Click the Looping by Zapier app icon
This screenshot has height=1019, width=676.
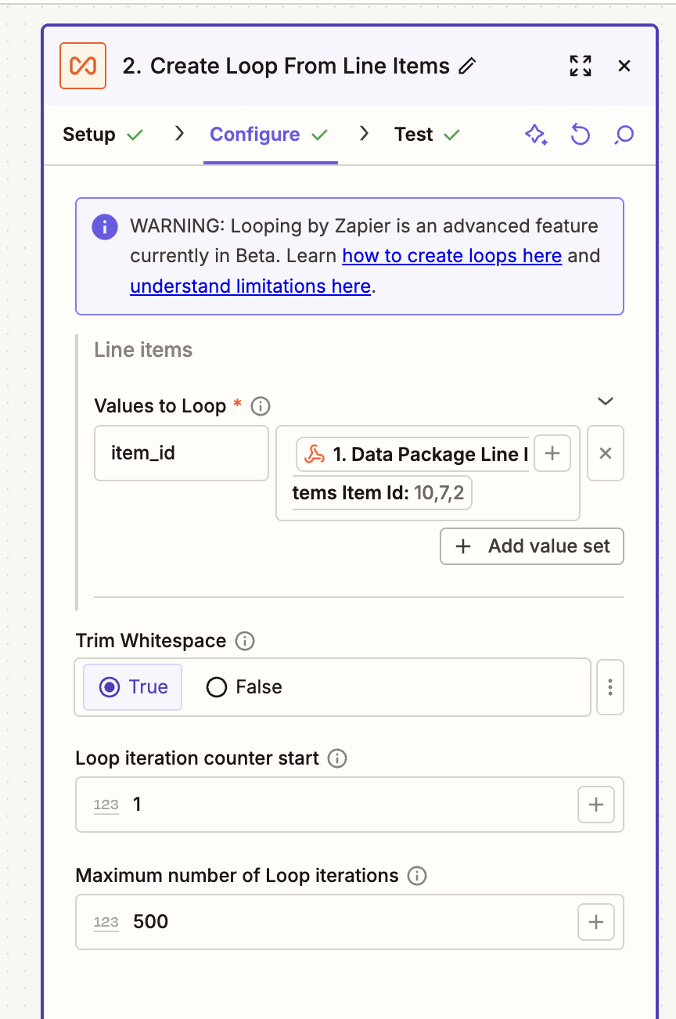click(83, 66)
